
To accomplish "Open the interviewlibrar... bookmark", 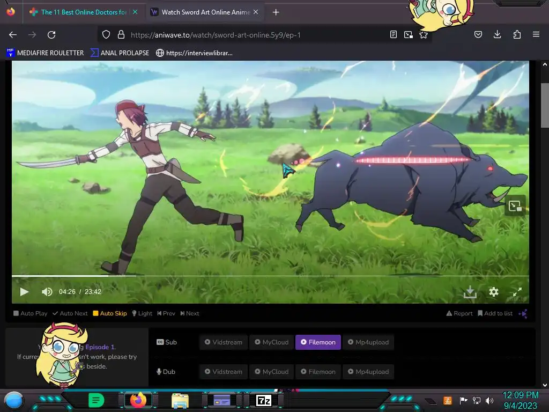I will coord(194,53).
